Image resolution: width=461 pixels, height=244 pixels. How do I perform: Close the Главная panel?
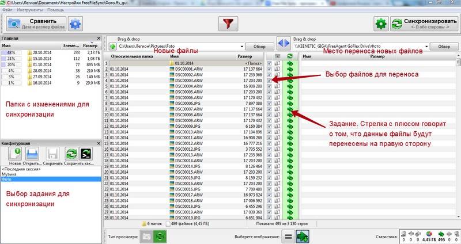[99, 39]
